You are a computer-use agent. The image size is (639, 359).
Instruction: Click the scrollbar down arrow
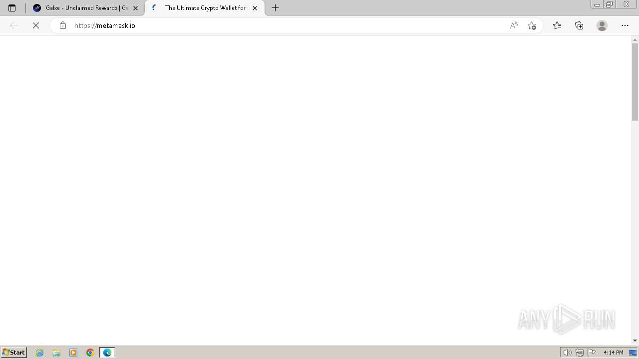pos(635,341)
